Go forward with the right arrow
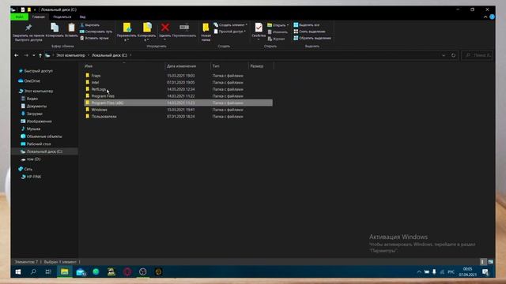Viewport: 506px width, 284px height. [26, 55]
